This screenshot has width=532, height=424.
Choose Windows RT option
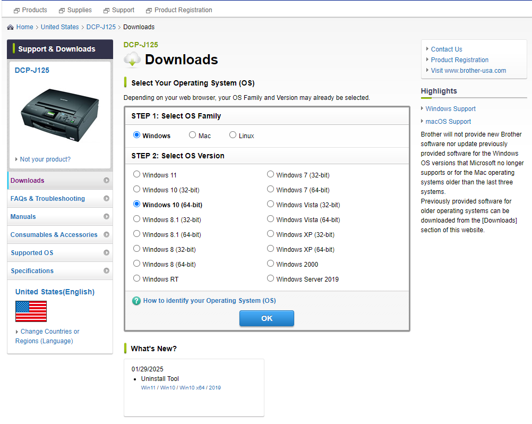(x=136, y=278)
